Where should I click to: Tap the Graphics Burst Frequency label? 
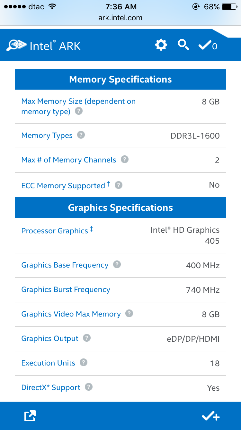point(66,289)
